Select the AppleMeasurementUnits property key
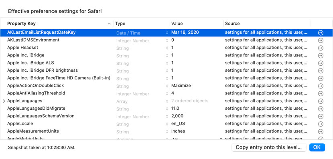Viewport: 333px width, 159px height. pos(33,131)
